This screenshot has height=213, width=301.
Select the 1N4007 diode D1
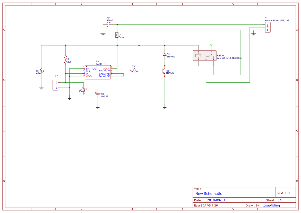click(165, 54)
